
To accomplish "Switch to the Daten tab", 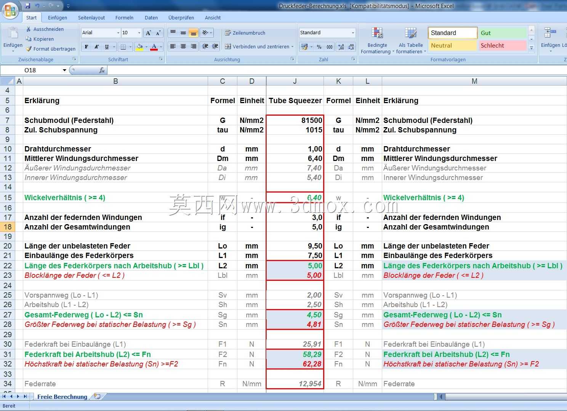I will (x=151, y=18).
